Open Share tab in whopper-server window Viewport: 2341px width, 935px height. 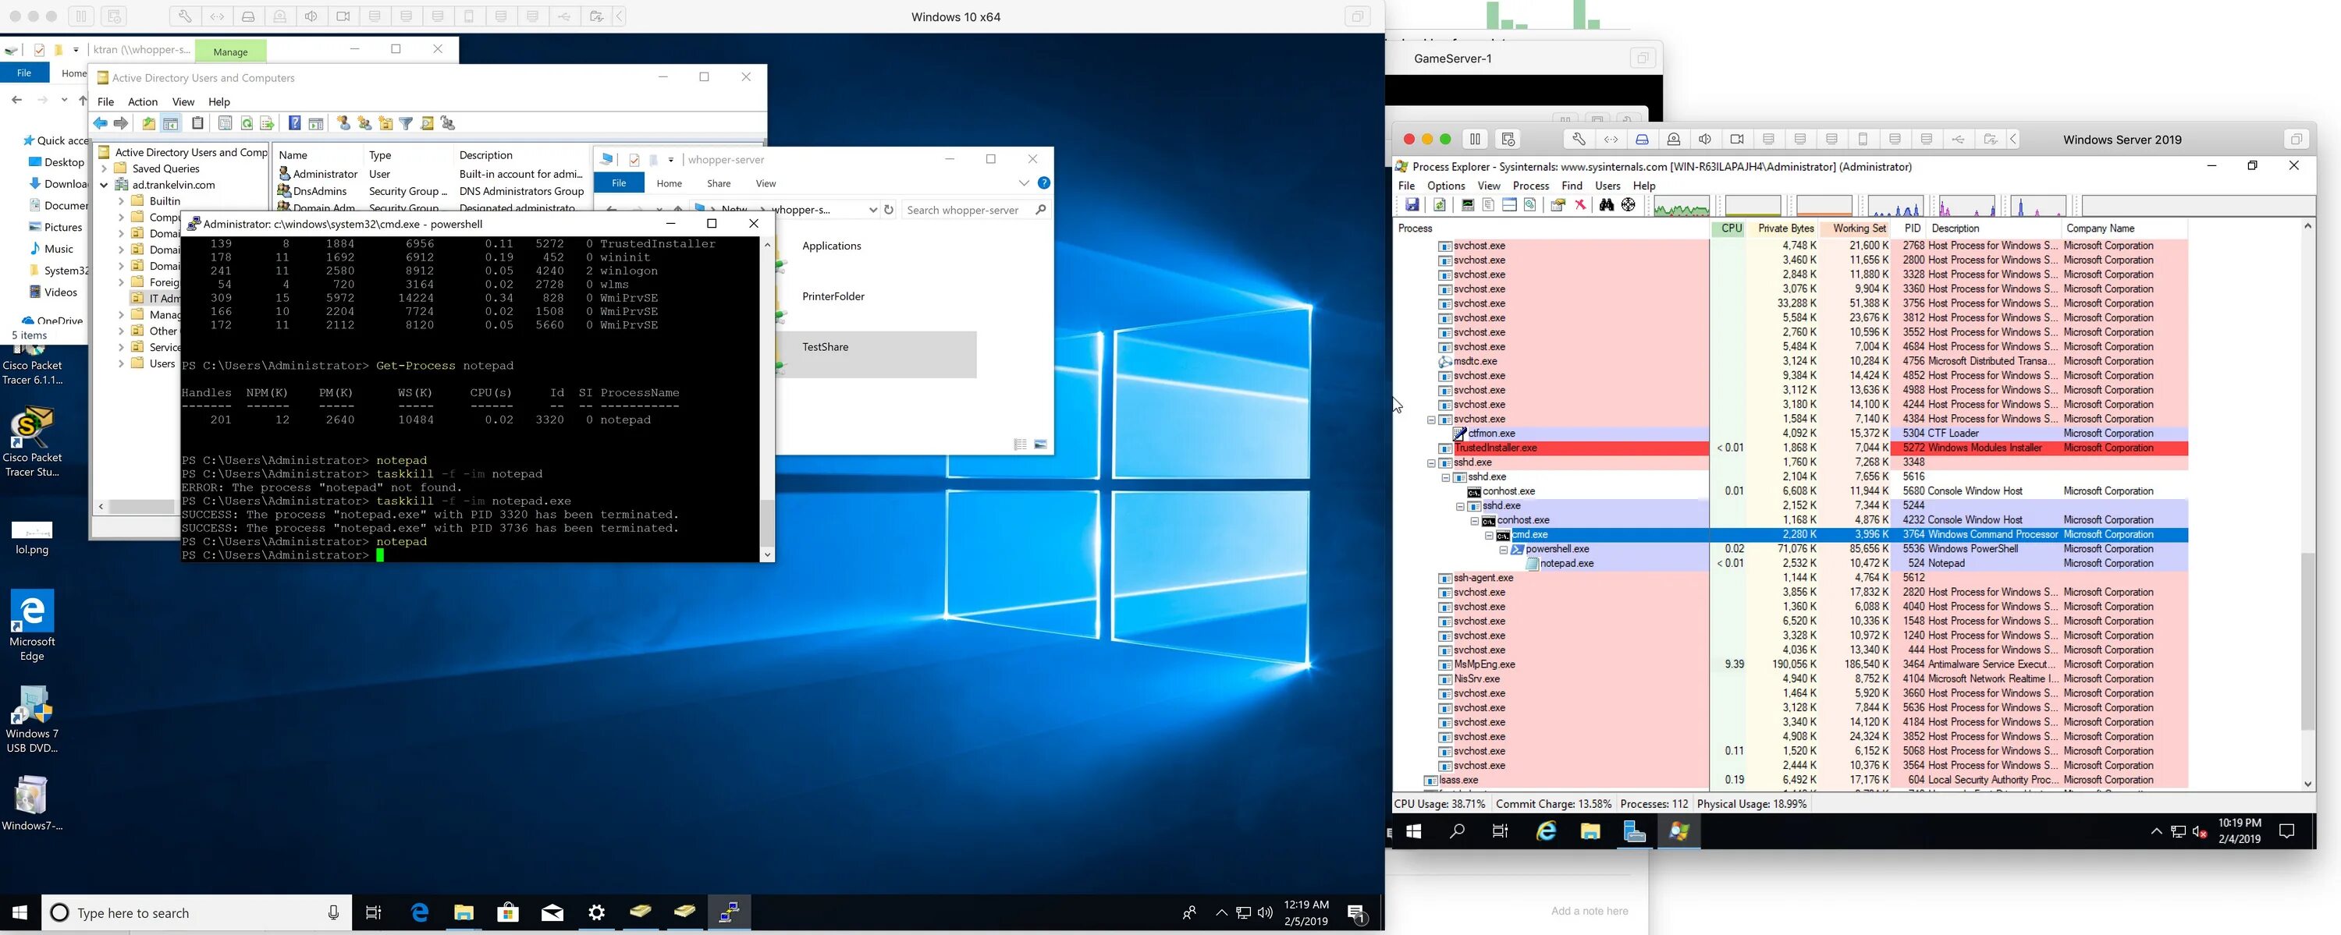(x=719, y=183)
